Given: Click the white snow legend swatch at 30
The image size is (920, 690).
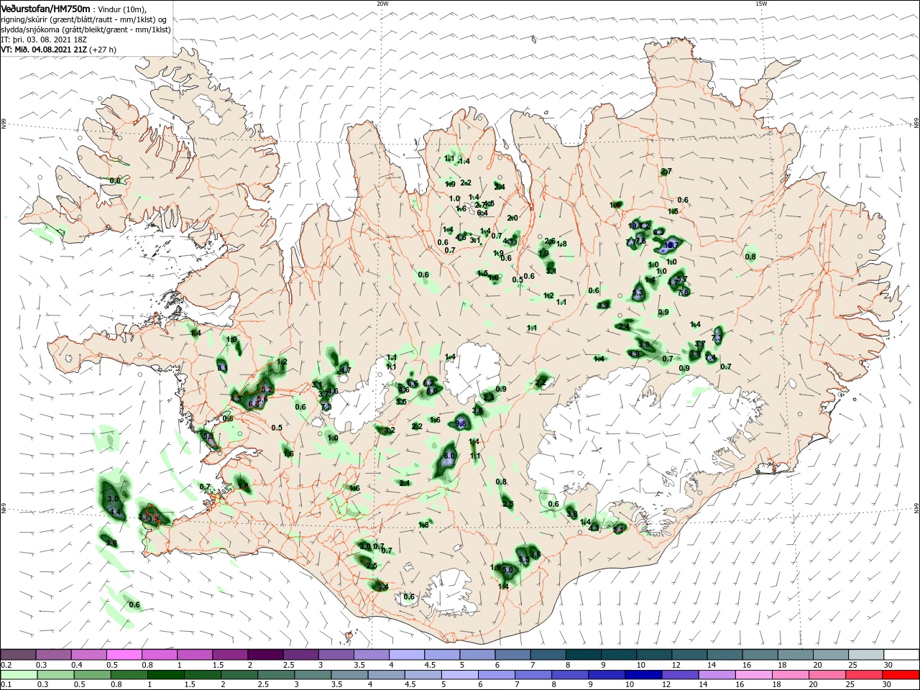Looking at the screenshot, I should point(901,655).
